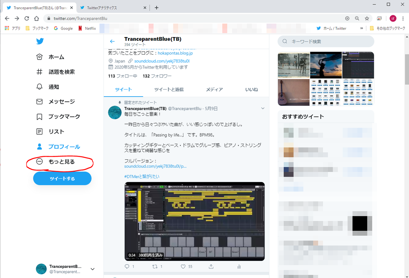Open the soundcloud link in the tweet
This screenshot has width=409, height=278.
point(155,166)
